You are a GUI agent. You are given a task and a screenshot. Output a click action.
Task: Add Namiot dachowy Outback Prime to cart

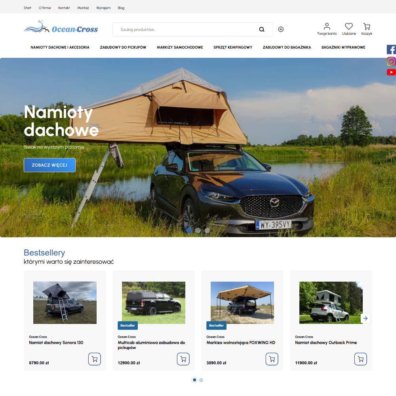click(x=361, y=359)
